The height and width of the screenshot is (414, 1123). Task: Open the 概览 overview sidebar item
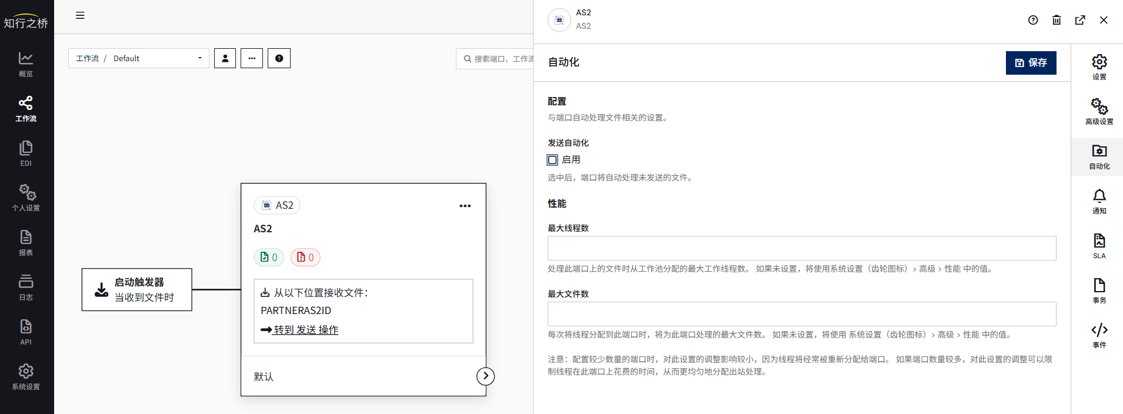point(26,65)
